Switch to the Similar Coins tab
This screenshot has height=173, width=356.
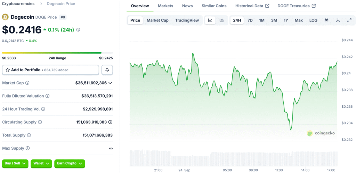[214, 6]
